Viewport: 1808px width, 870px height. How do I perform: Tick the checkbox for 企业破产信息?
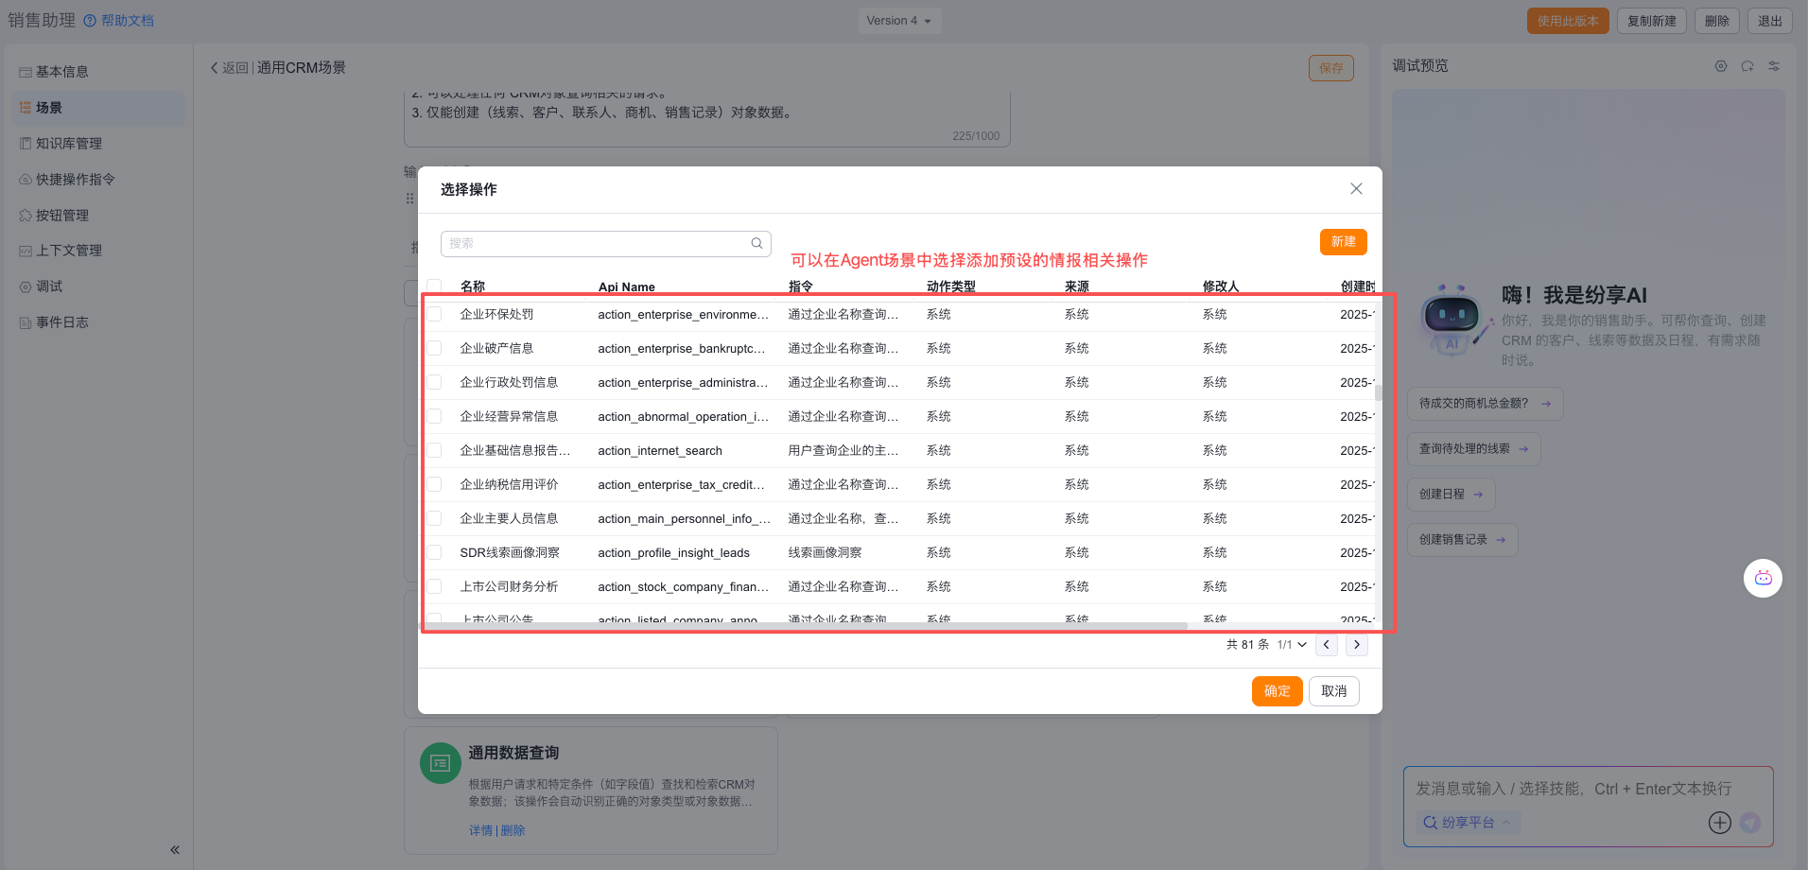click(434, 348)
